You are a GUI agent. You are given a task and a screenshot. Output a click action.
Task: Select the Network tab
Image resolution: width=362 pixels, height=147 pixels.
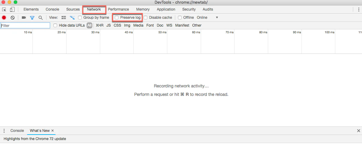click(94, 9)
